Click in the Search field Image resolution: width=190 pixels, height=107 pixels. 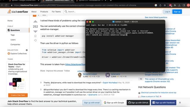pos(113,12)
